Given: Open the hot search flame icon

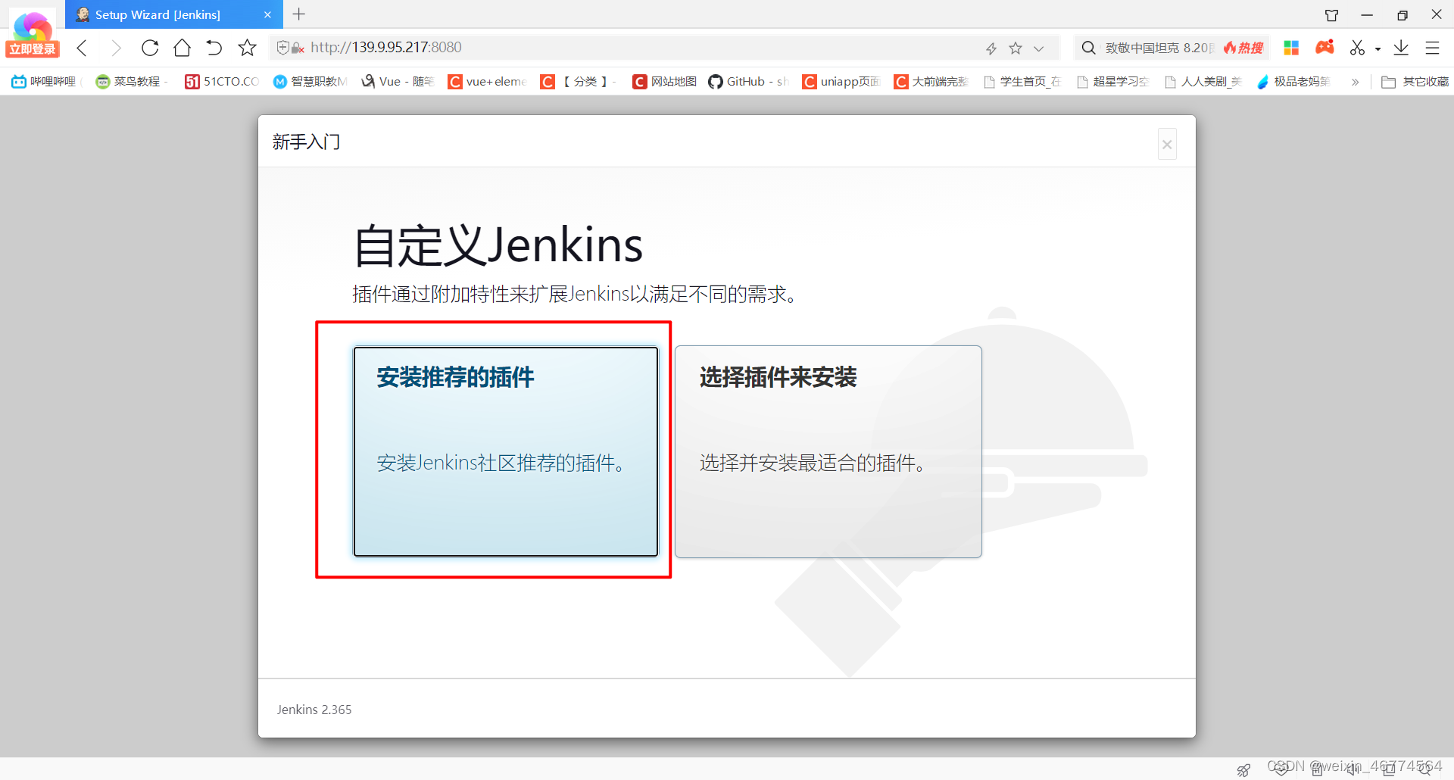Looking at the screenshot, I should click(x=1243, y=48).
